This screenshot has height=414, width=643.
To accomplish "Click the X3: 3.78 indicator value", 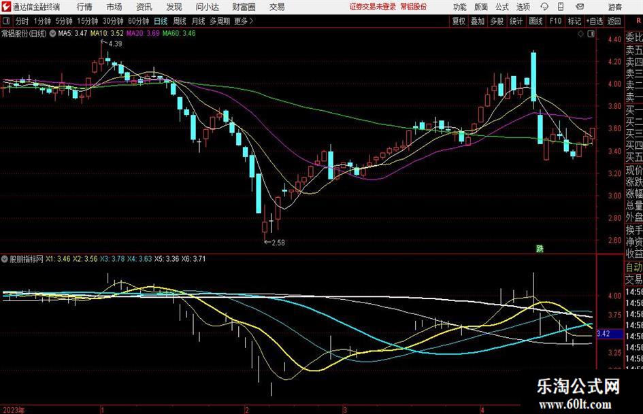I will coord(112,259).
